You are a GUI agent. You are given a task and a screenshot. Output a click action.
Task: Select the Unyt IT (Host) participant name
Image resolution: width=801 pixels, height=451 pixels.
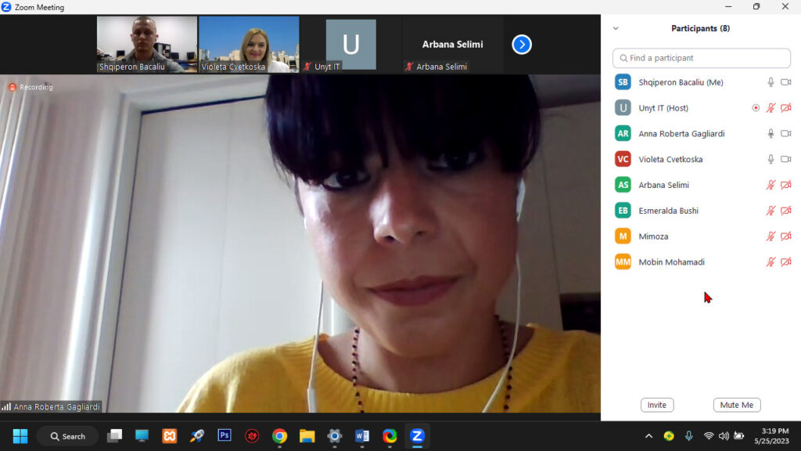[x=663, y=108]
